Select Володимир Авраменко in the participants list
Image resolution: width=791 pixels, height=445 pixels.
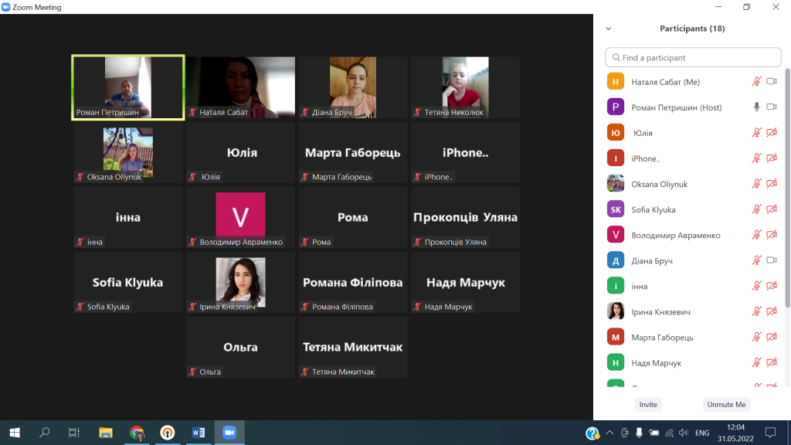click(676, 235)
